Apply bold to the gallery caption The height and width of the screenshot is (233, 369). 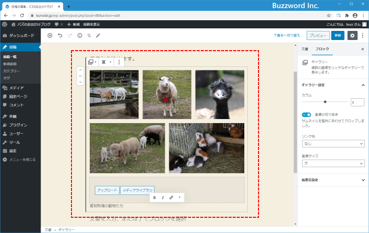click(x=155, y=197)
